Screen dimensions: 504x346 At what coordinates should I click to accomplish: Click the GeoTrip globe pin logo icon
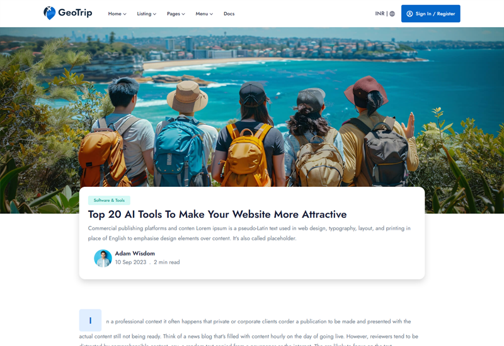[49, 13]
